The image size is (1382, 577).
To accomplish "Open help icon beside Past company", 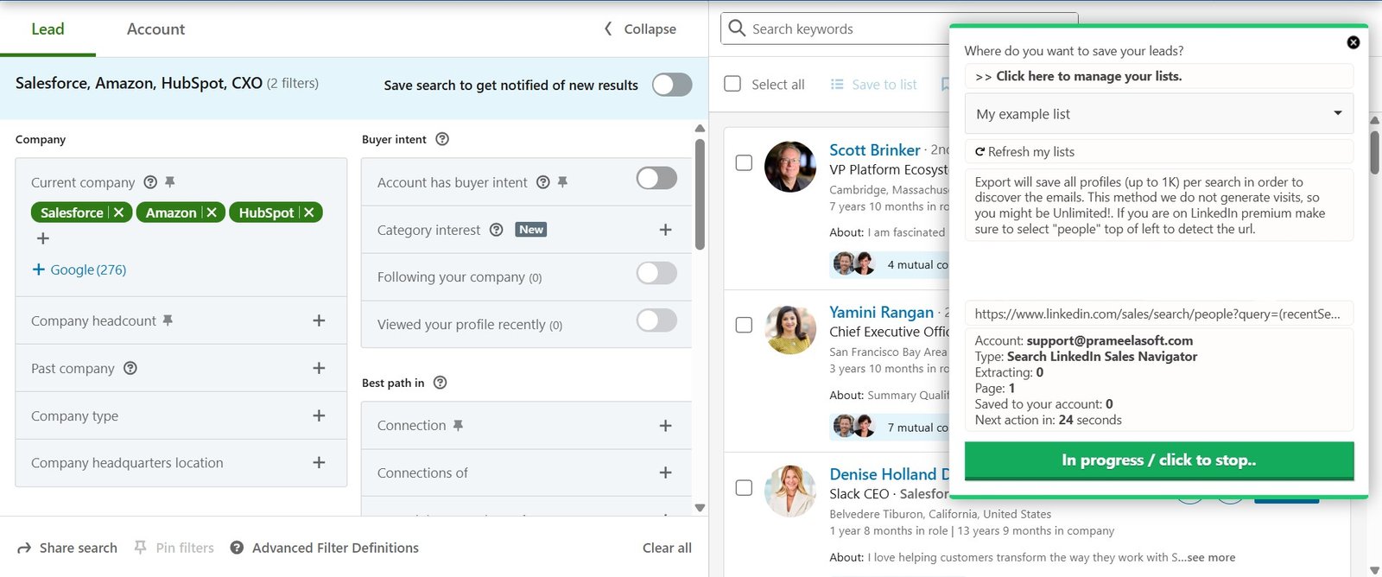I will (130, 368).
